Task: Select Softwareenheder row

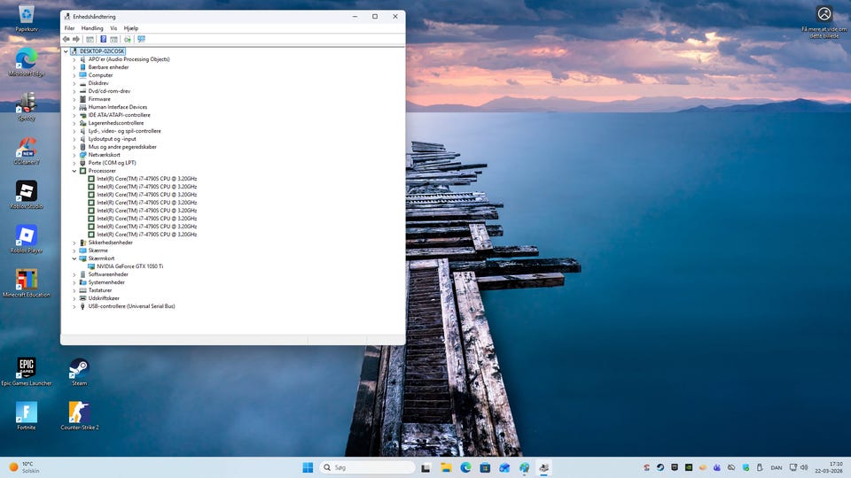Action: (108, 274)
